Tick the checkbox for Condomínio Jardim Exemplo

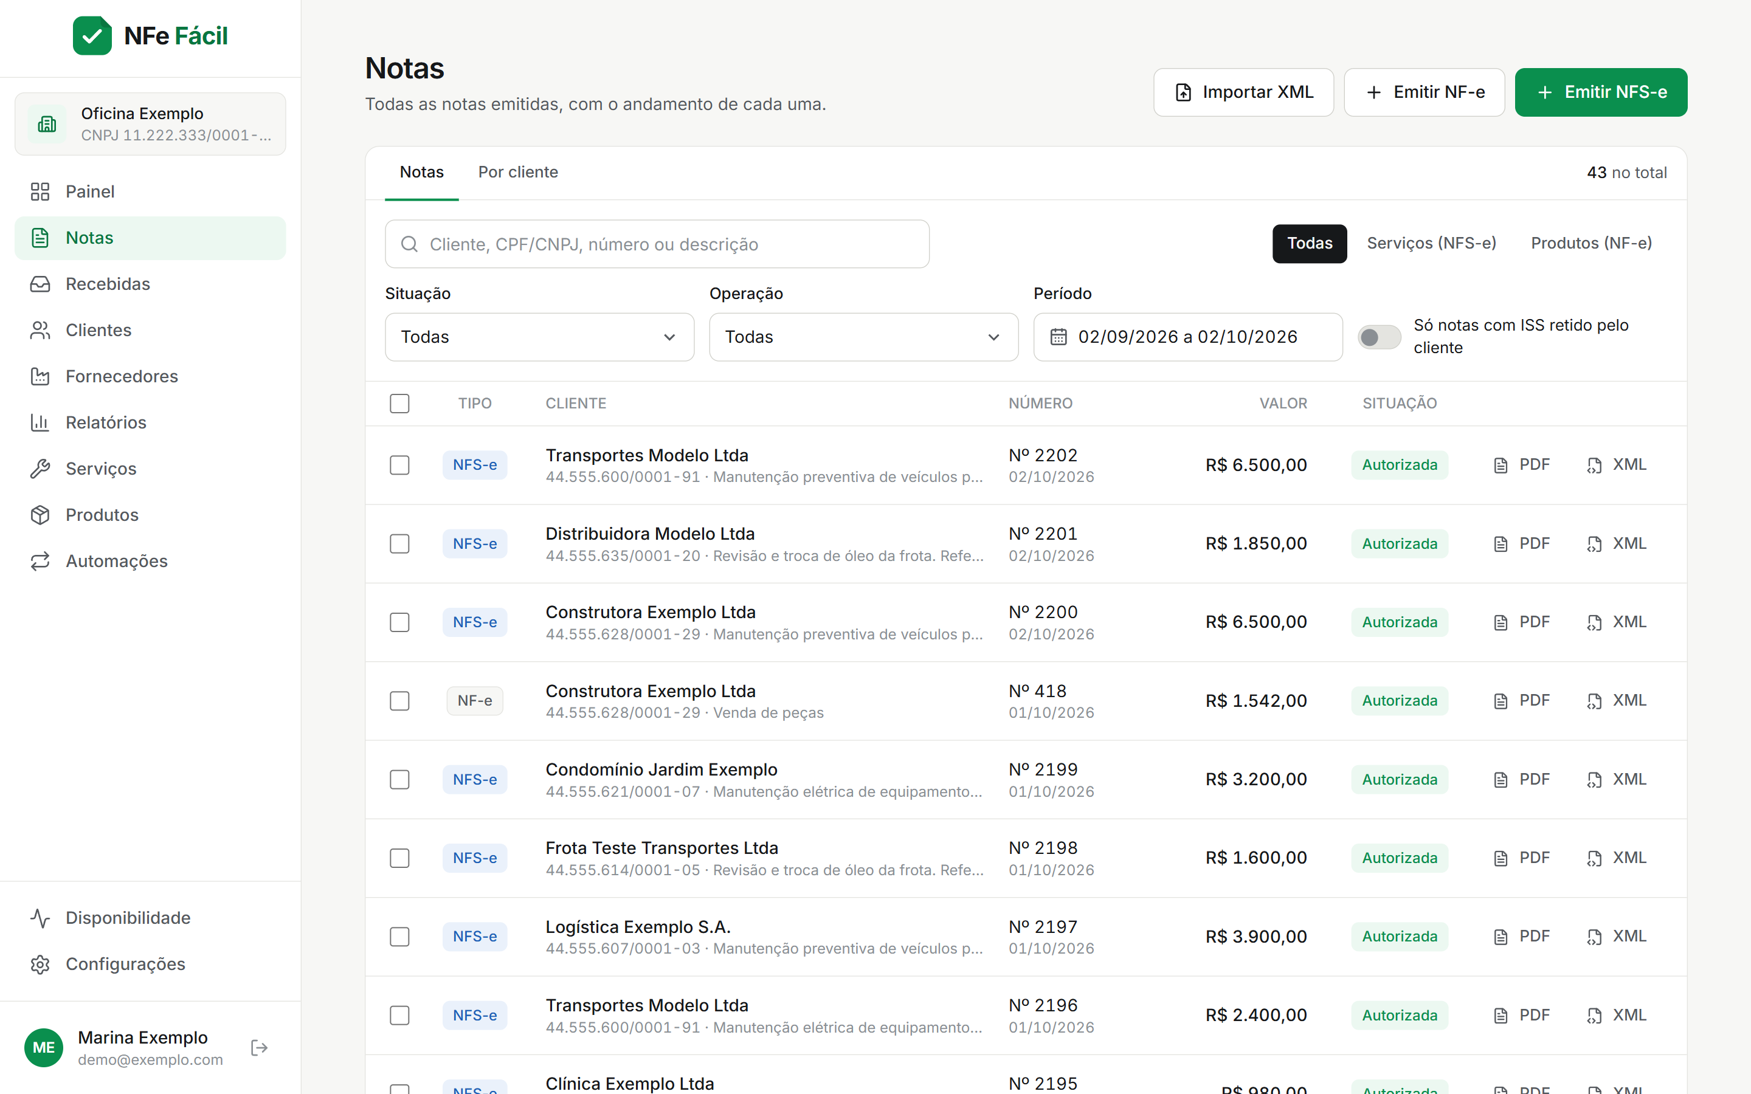[x=399, y=780]
